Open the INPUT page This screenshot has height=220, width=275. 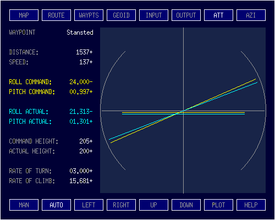point(153,15)
